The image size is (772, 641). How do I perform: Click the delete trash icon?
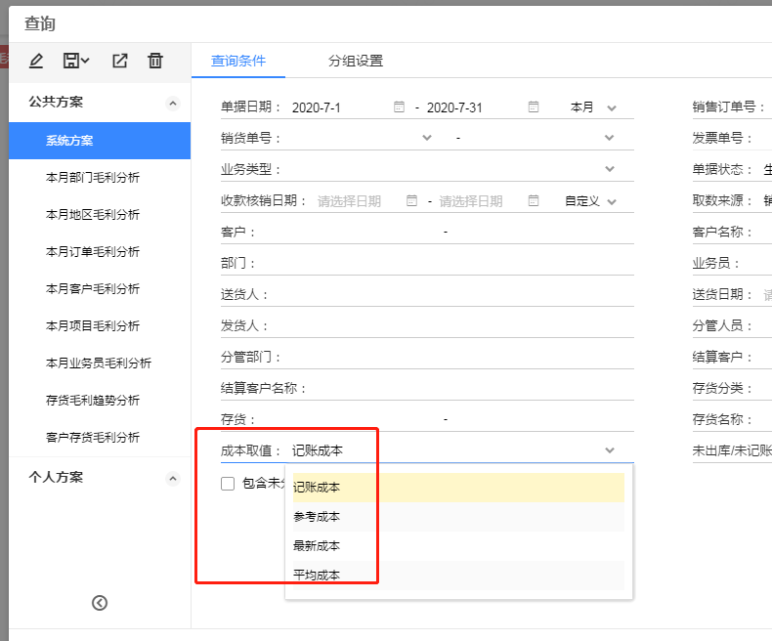pos(155,61)
